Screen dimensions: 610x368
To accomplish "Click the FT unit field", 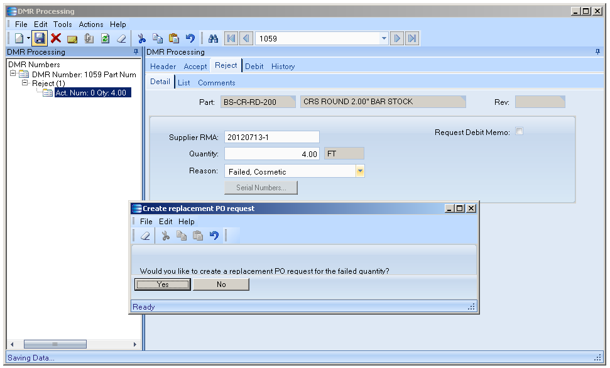I will pyautogui.click(x=344, y=154).
